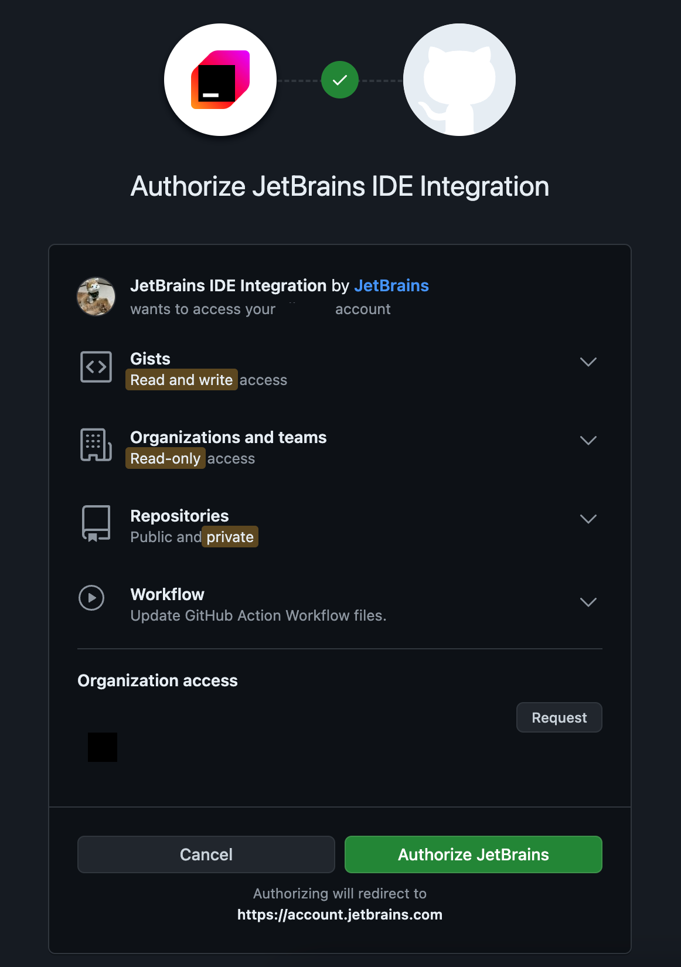Click the Gists code icon
681x967 pixels.
pyautogui.click(x=96, y=367)
